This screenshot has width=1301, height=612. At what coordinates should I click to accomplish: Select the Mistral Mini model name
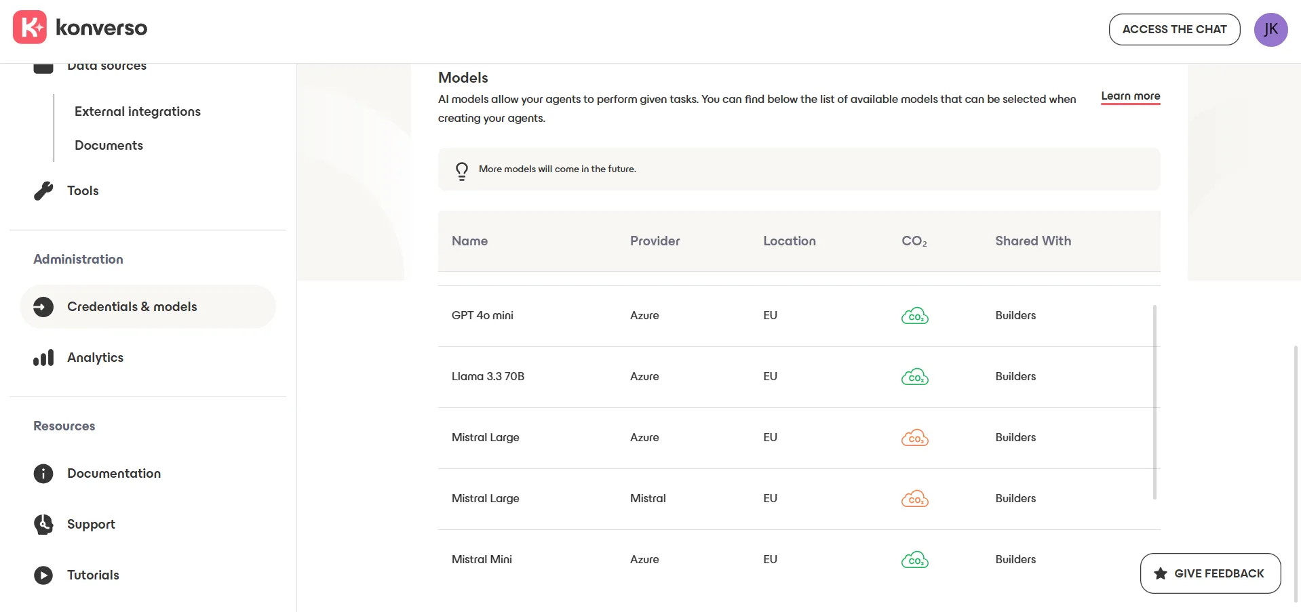point(482,560)
